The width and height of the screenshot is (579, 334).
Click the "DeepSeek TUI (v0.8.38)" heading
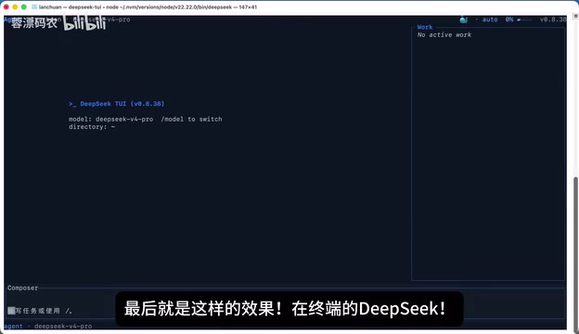122,104
